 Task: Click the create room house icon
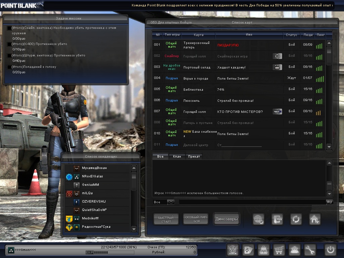click(x=315, y=219)
